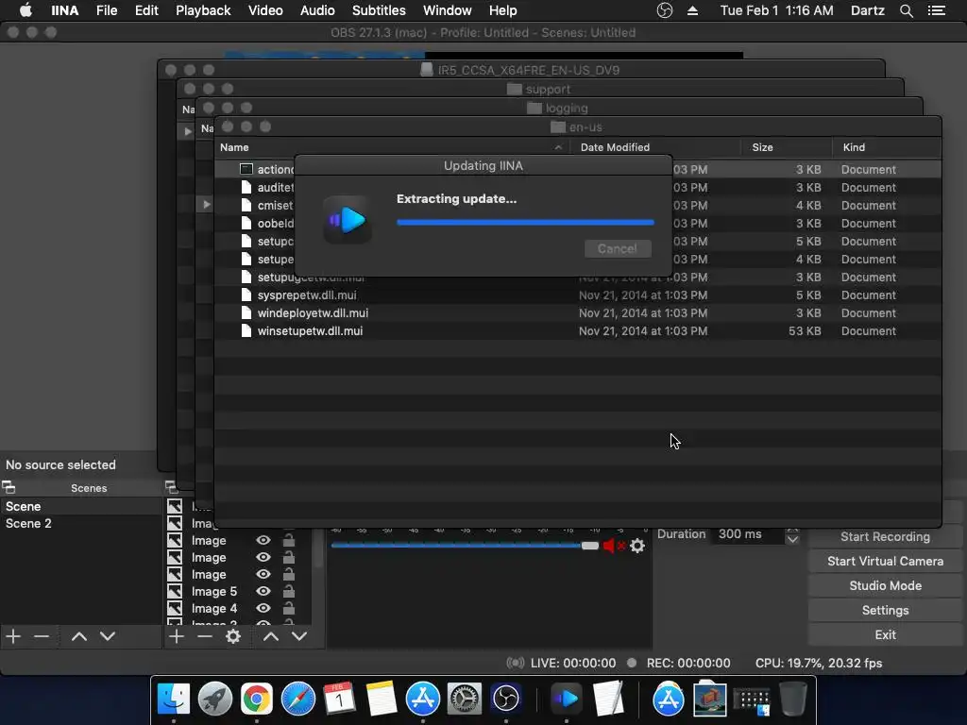Click Cancel in the Updating IINA dialog

click(x=618, y=248)
